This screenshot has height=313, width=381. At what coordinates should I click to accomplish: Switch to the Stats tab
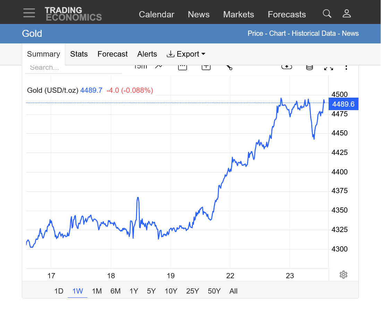click(79, 54)
